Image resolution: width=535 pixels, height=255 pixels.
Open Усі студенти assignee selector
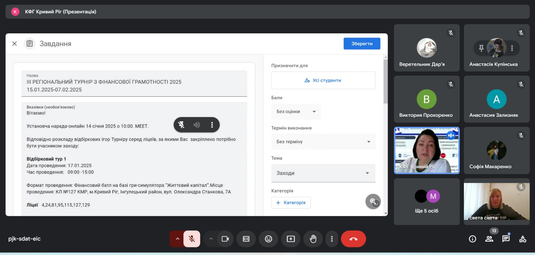(323, 80)
